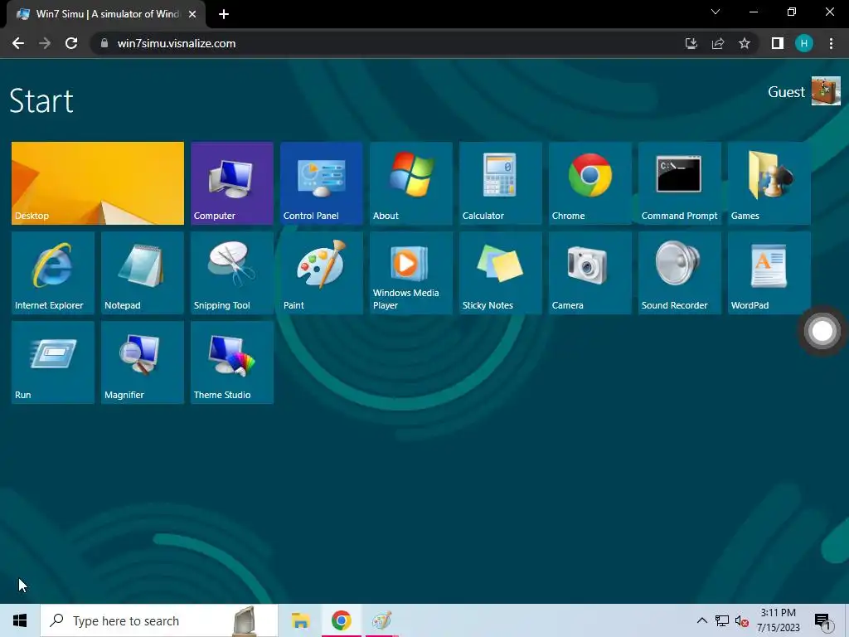Open the notification center icon
849x637 pixels.
coord(823,621)
